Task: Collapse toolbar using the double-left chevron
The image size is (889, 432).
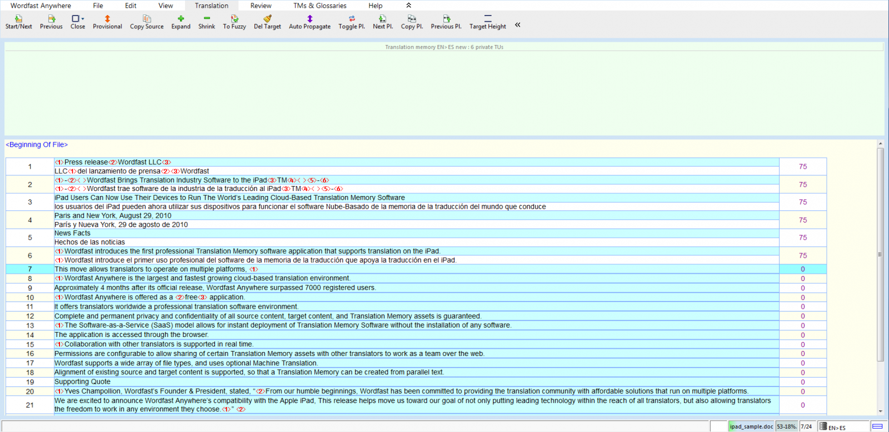Action: [x=518, y=25]
